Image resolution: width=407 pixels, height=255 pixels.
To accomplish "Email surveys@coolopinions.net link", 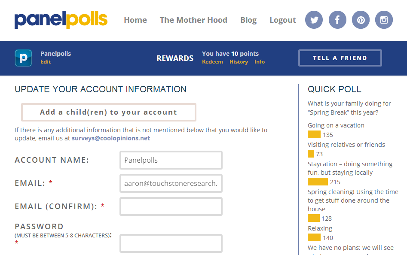I will pos(111,138).
